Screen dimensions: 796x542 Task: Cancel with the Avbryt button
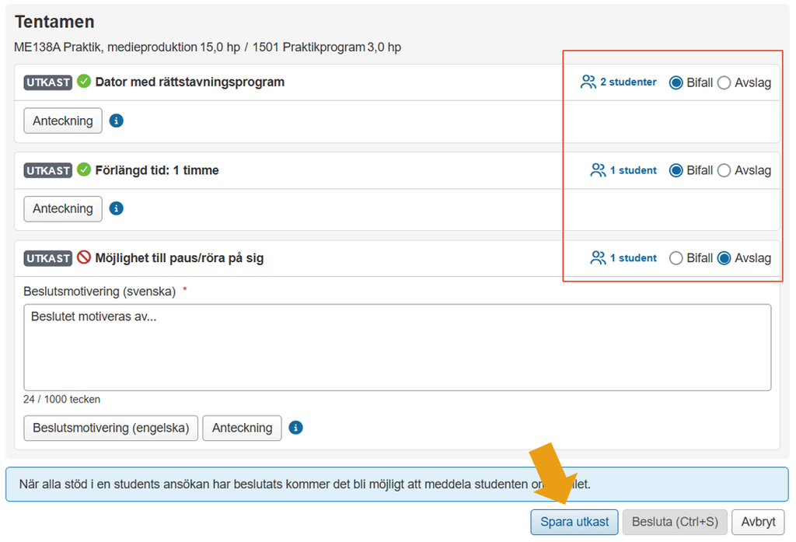click(758, 523)
